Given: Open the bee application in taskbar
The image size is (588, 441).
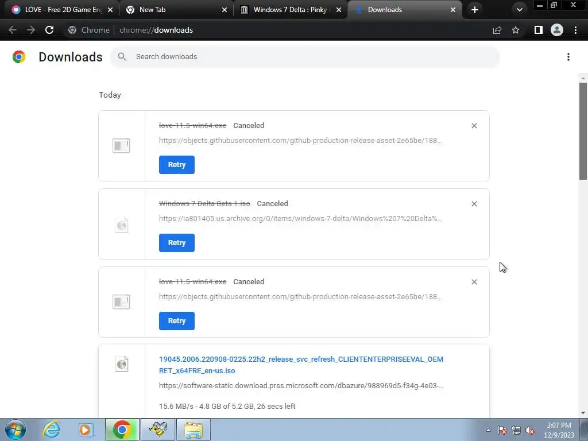Looking at the screenshot, I should 158,430.
